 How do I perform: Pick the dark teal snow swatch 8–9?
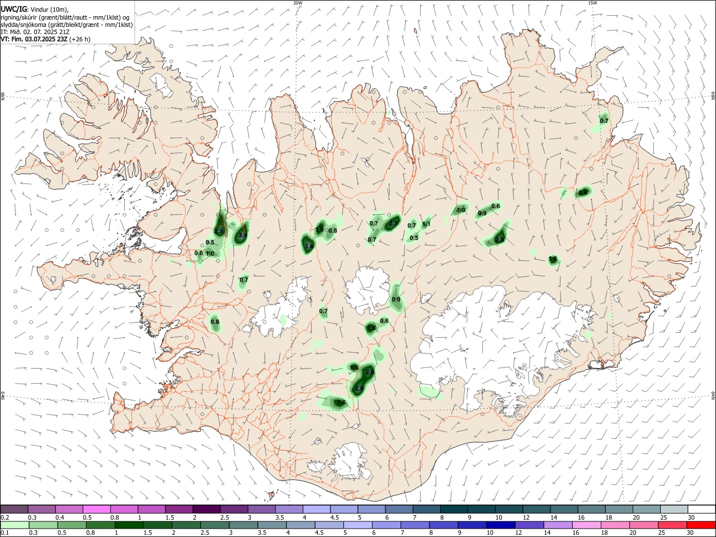pos(453,509)
